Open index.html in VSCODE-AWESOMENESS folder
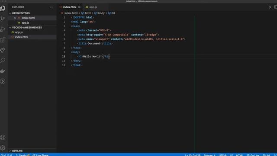 point(21,37)
